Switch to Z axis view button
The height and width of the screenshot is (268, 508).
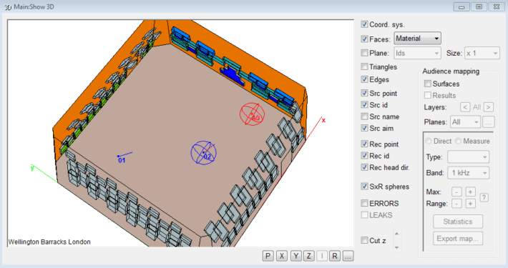pos(309,256)
